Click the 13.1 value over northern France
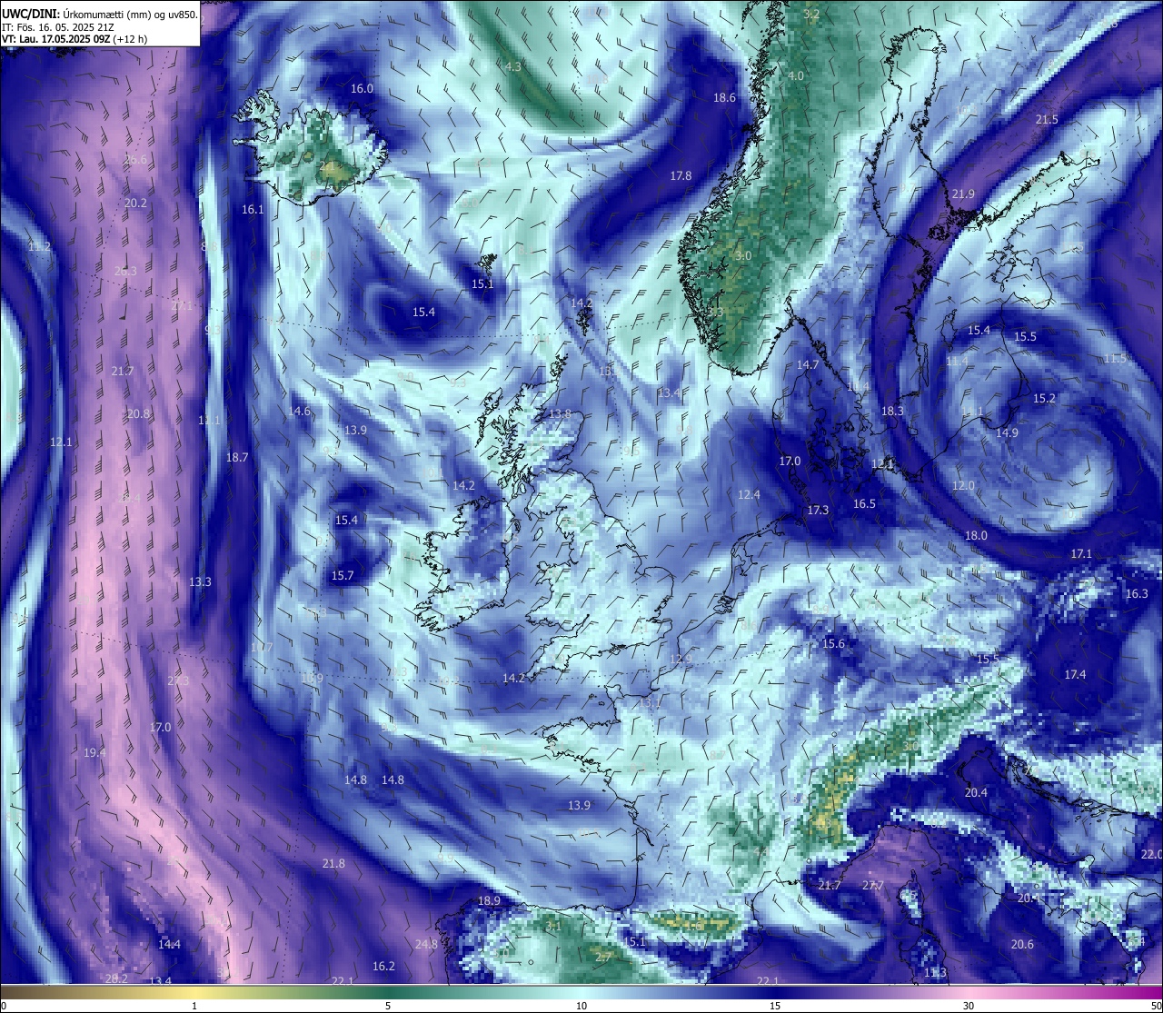1163x1013 pixels. [650, 702]
